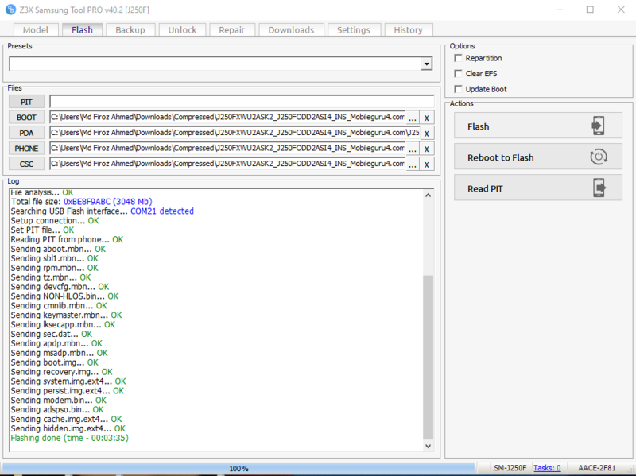Click the log scrollbar down arrow
The image size is (636, 476).
coord(428,446)
